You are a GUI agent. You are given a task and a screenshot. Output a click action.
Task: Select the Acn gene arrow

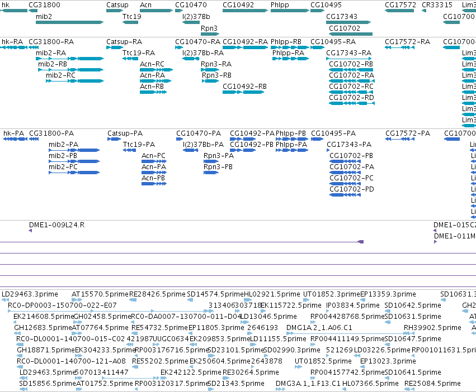(x=157, y=11)
